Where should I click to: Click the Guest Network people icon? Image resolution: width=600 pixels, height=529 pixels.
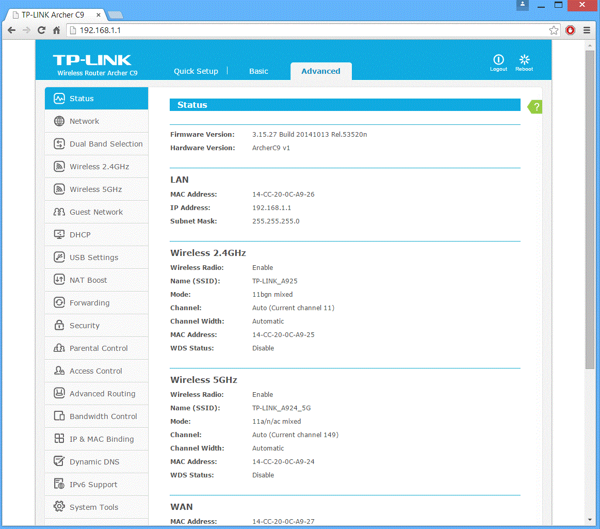pyautogui.click(x=59, y=212)
